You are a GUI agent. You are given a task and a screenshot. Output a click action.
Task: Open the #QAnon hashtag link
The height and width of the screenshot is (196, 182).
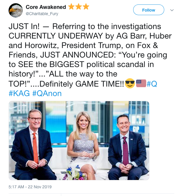[x=47, y=94]
